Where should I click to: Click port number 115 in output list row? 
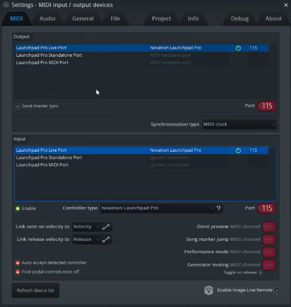coord(253,48)
